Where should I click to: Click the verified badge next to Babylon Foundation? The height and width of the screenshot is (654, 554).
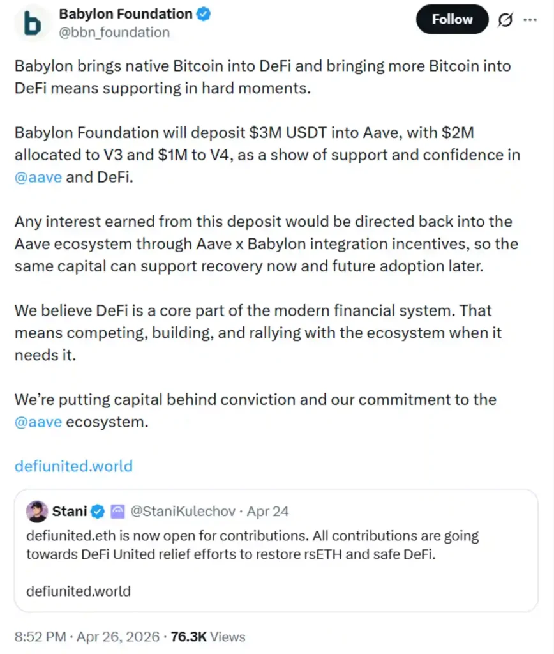click(x=202, y=13)
